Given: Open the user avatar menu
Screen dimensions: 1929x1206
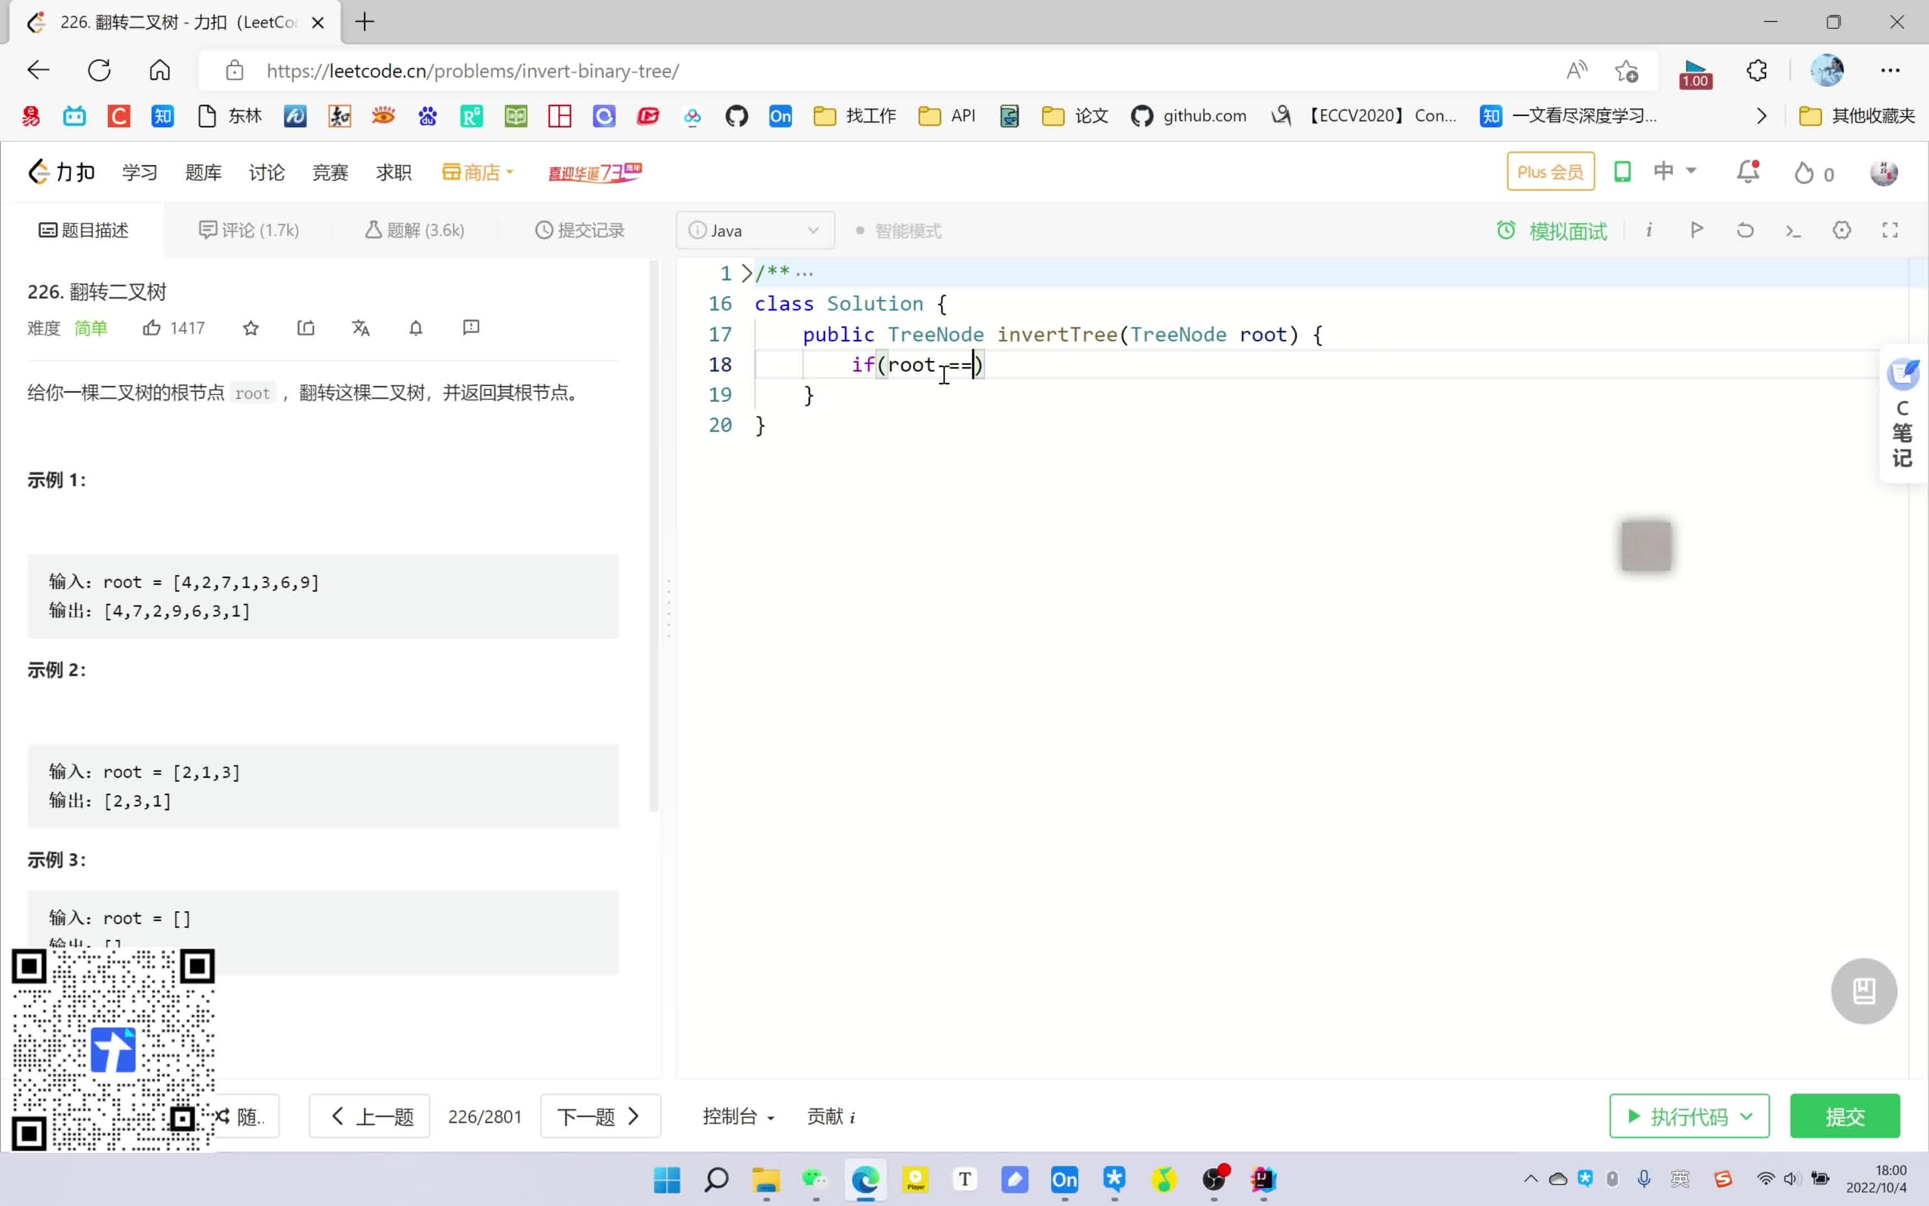Looking at the screenshot, I should coord(1884,173).
